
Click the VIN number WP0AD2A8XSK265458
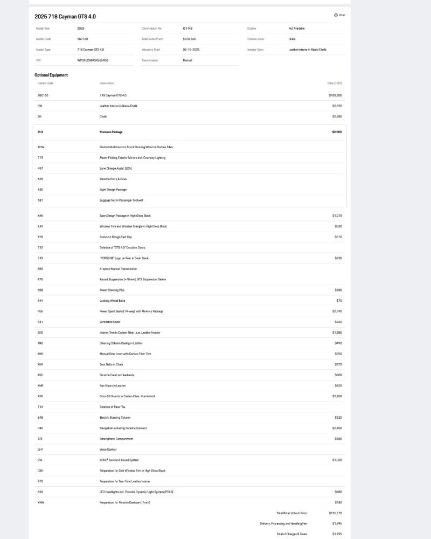tap(93, 60)
